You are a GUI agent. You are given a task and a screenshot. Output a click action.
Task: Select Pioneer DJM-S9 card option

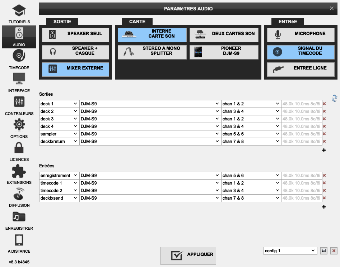pos(224,52)
